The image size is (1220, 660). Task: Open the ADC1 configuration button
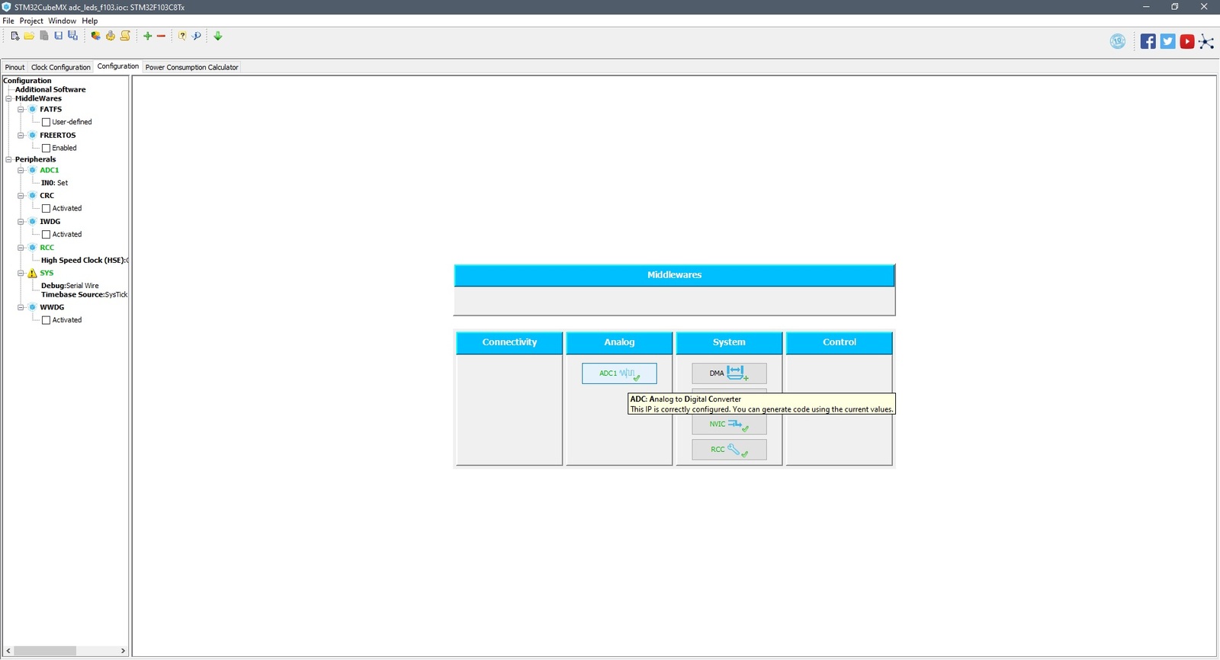[x=619, y=373]
